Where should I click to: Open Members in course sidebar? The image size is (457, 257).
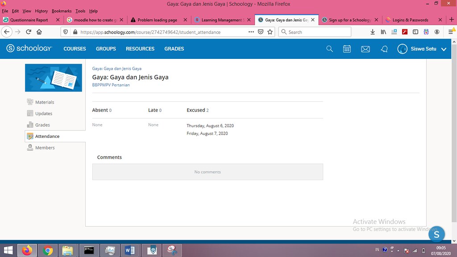coord(45,147)
